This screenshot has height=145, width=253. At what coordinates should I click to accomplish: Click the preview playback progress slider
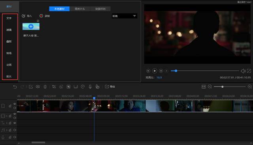(205, 71)
